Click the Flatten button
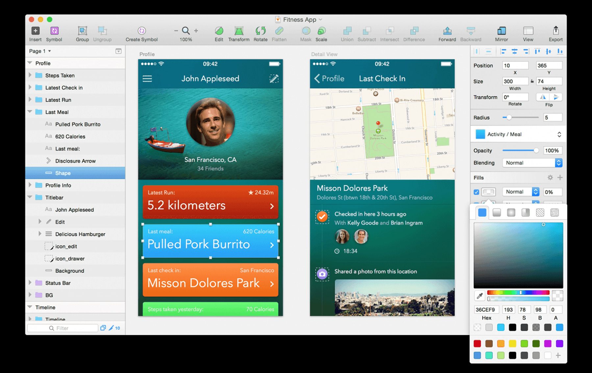 (x=279, y=33)
